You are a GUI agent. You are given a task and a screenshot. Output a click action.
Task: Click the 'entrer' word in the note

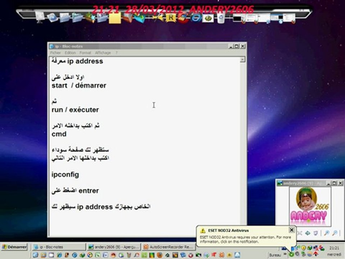88,191
